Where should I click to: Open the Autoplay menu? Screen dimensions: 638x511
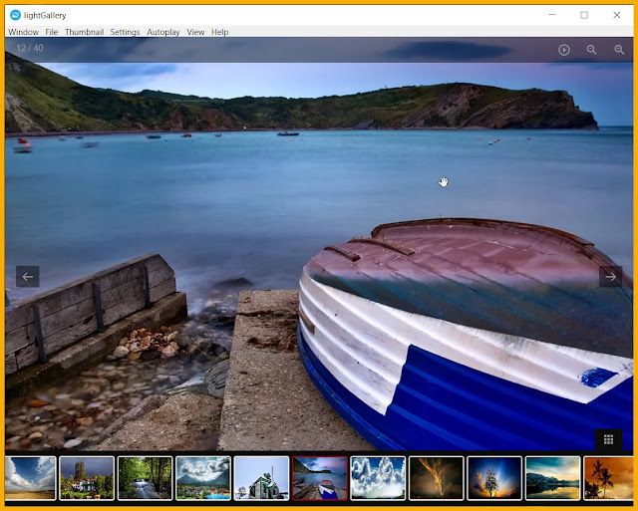click(x=163, y=32)
